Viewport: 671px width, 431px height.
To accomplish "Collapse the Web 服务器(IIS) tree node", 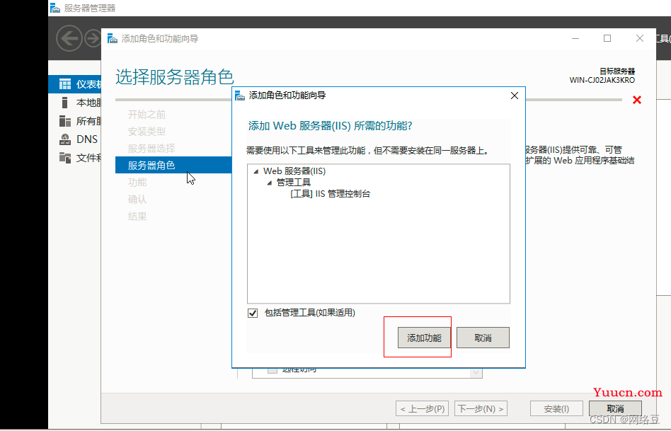I will (x=256, y=171).
